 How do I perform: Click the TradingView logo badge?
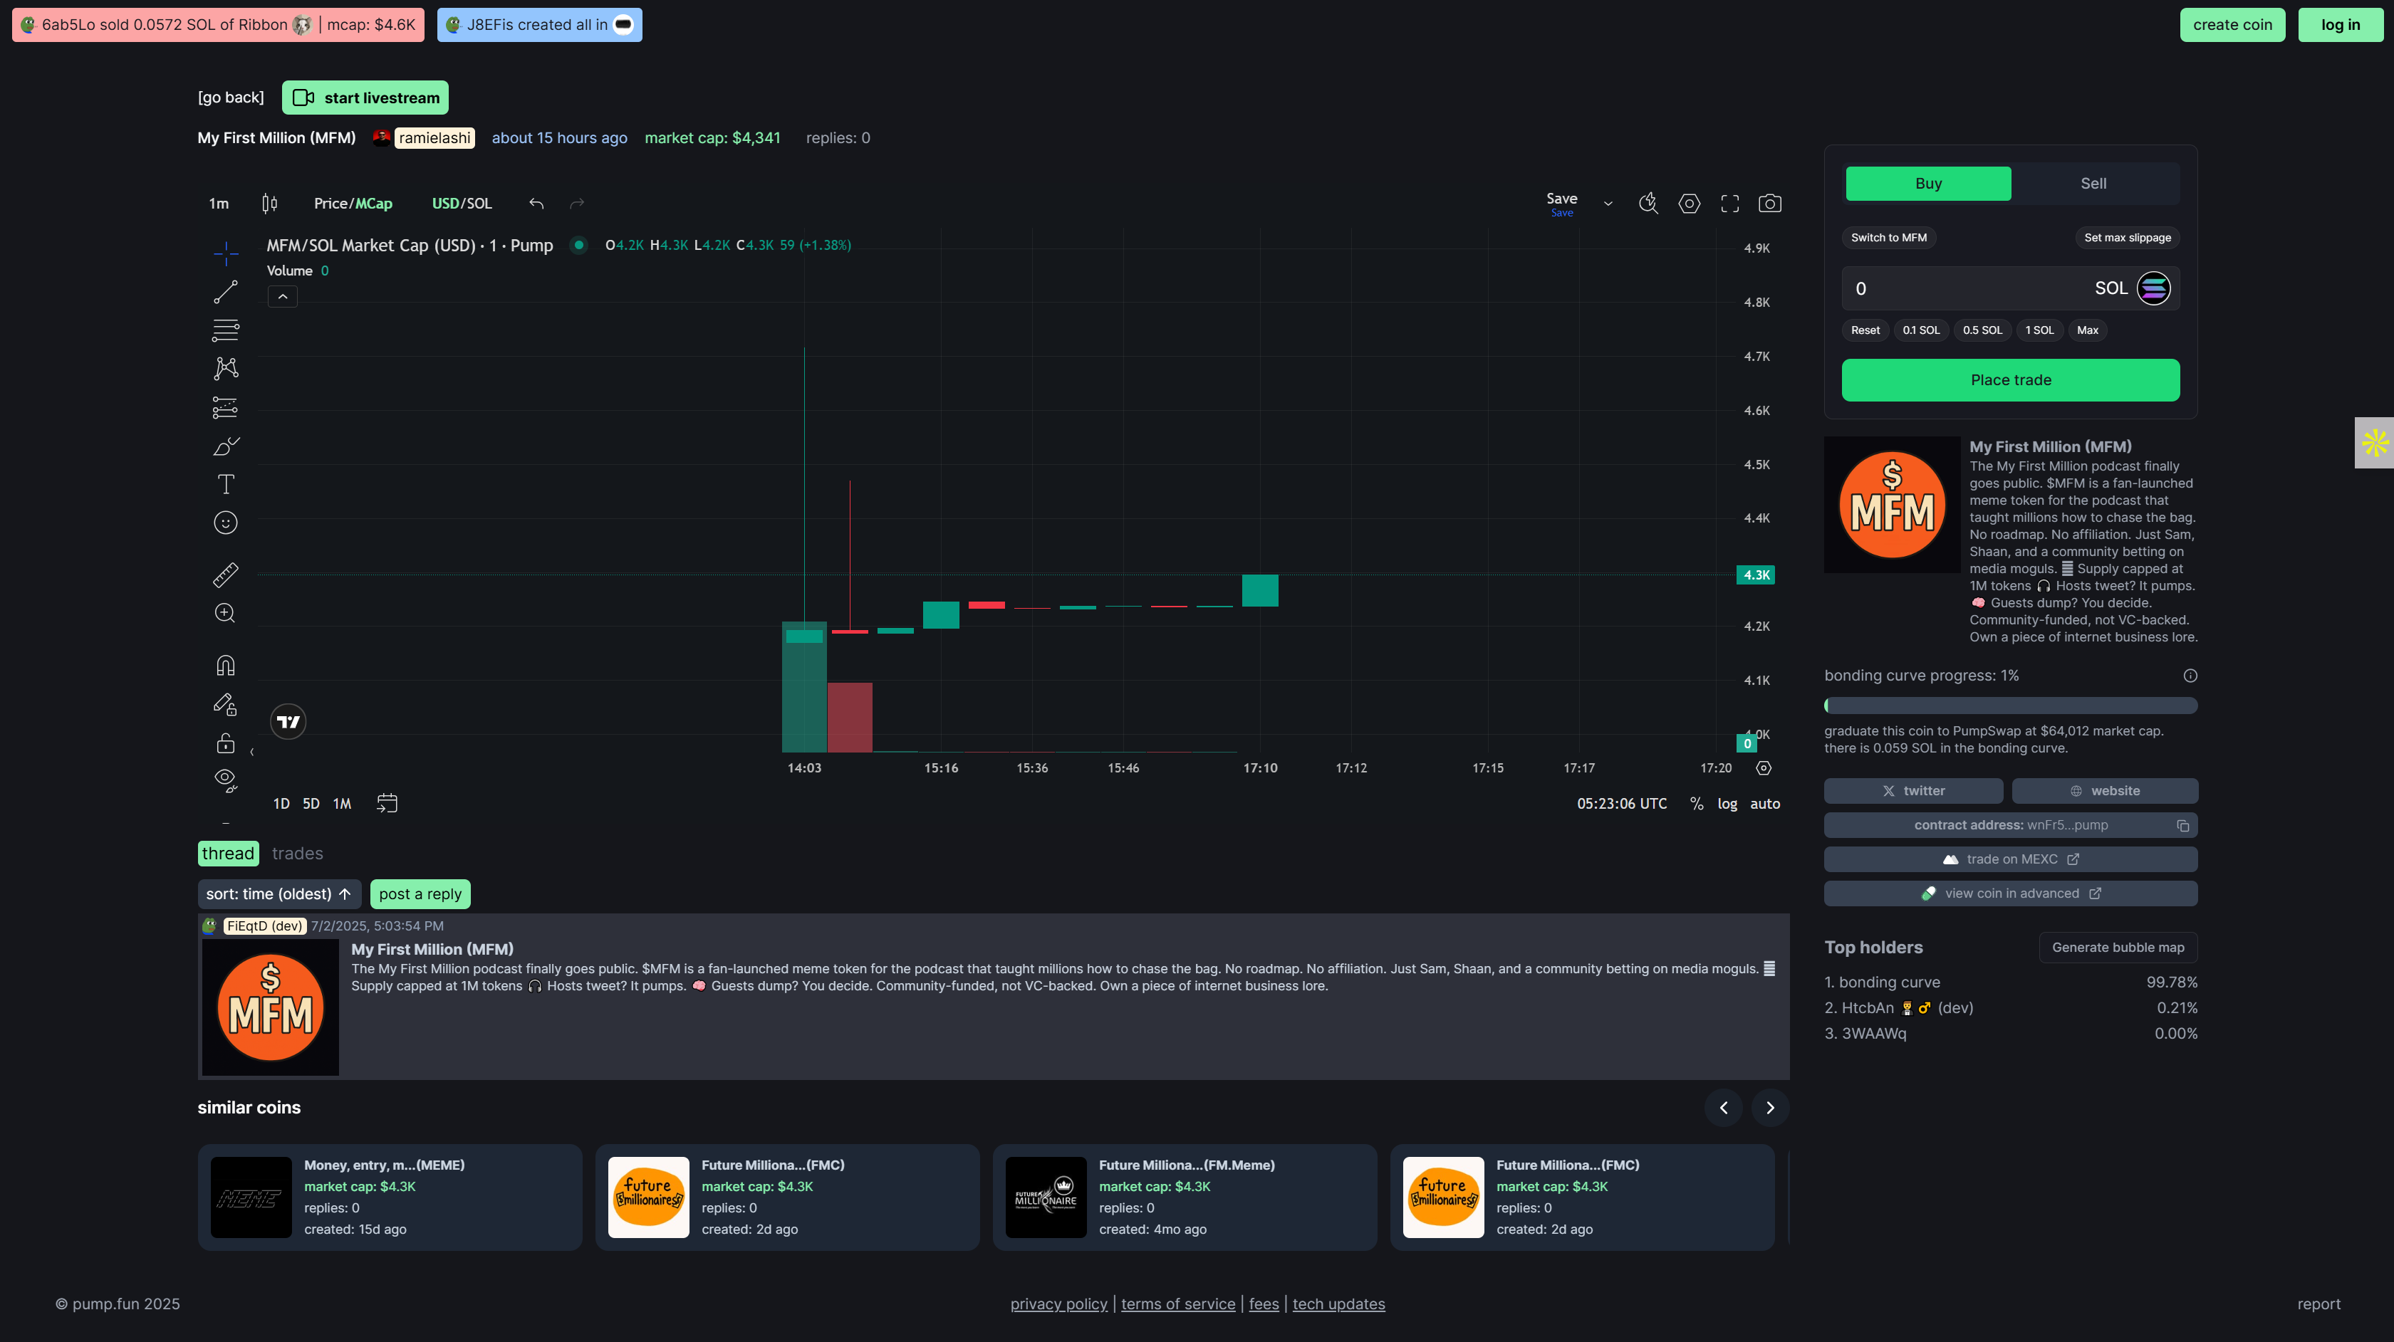click(288, 722)
